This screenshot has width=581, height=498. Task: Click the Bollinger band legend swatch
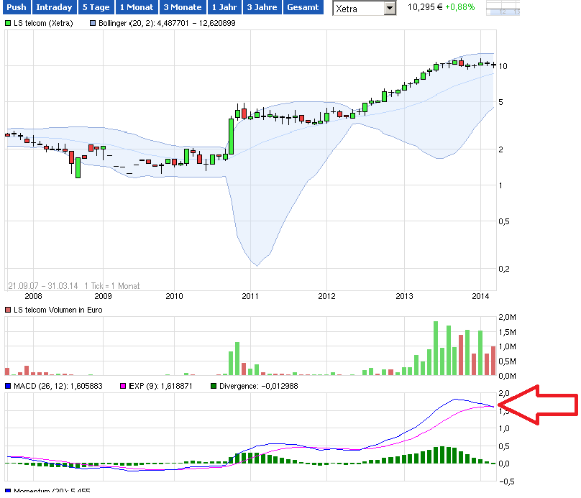93,24
